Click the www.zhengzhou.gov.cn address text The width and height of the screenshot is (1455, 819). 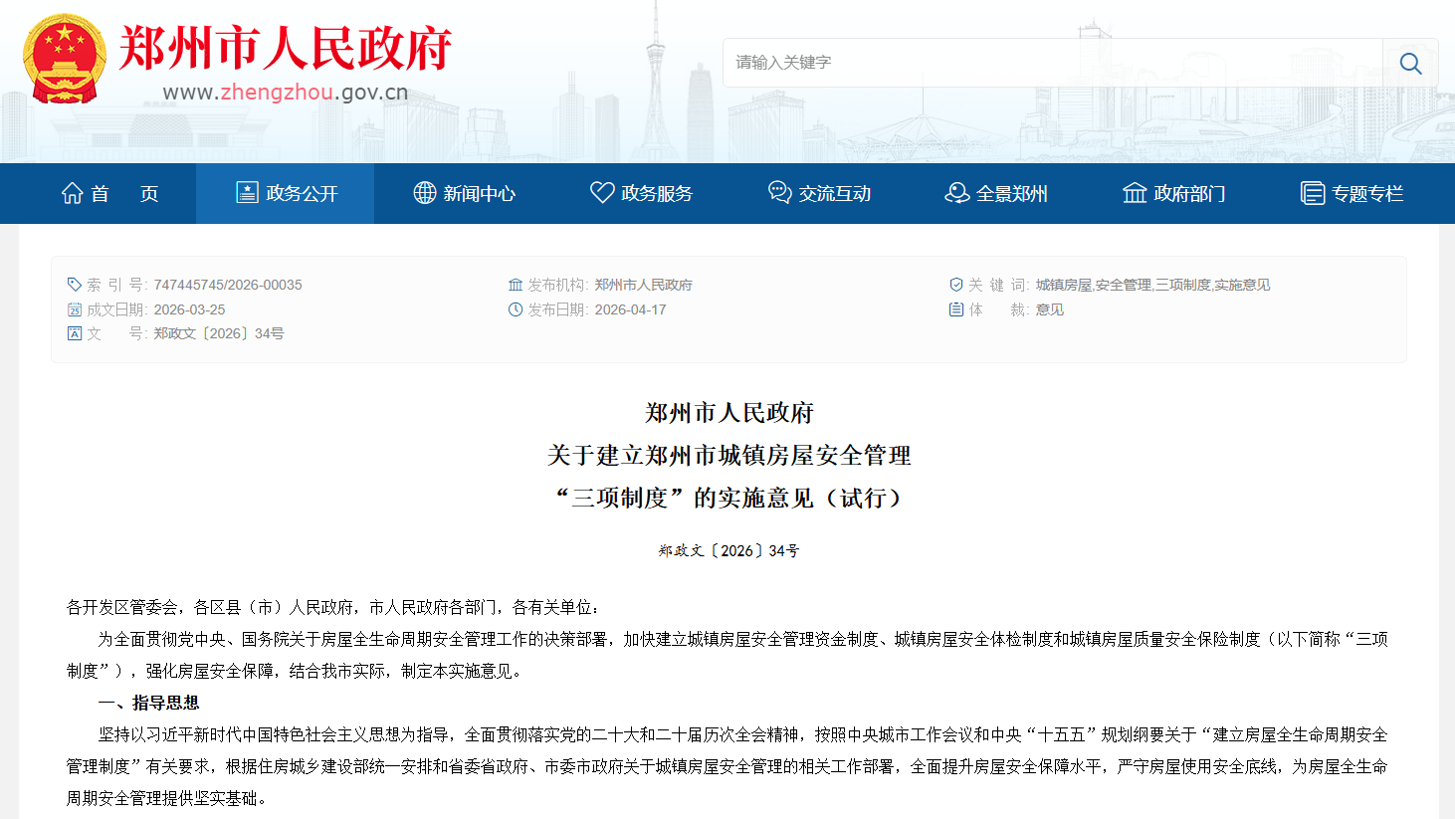coord(285,93)
